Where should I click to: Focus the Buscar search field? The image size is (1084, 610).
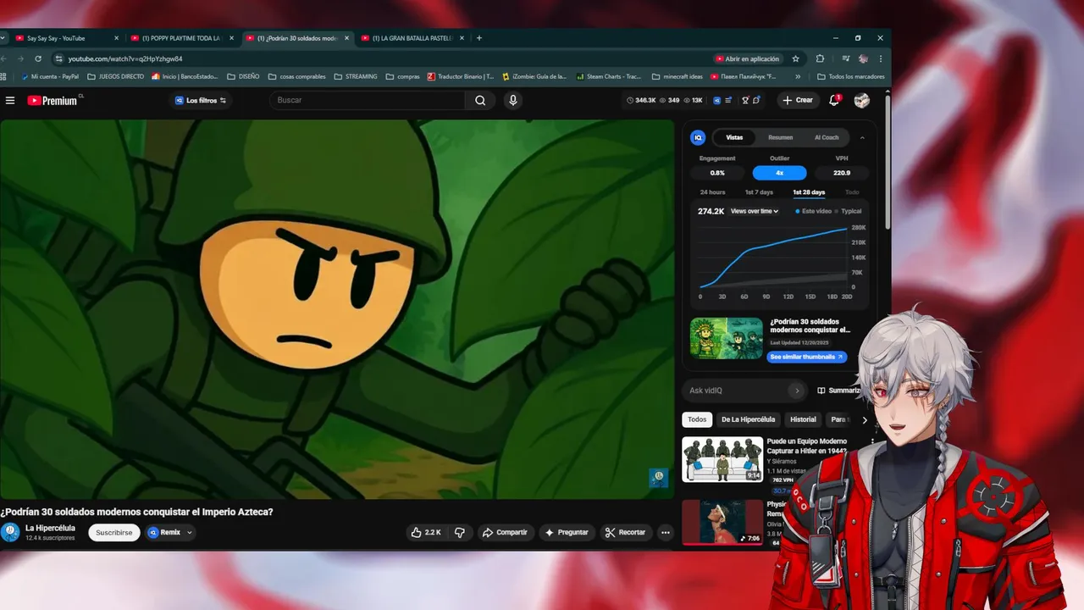[x=368, y=100]
